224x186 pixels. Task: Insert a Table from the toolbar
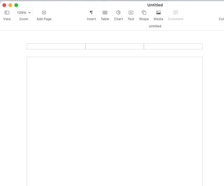coord(105,13)
